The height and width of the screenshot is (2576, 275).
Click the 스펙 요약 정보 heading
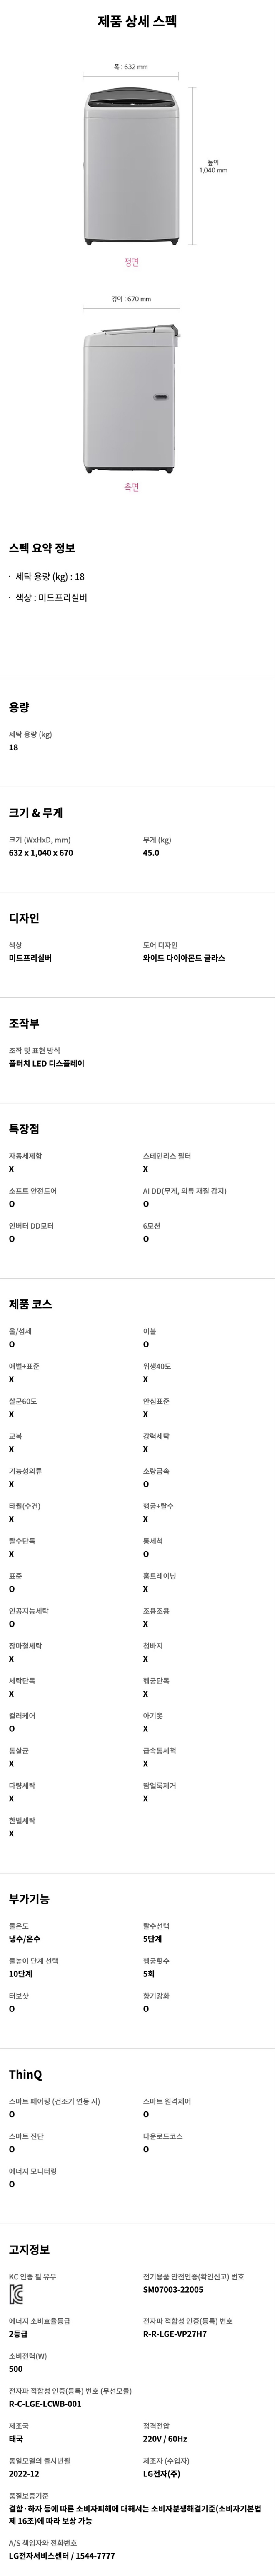click(42, 548)
